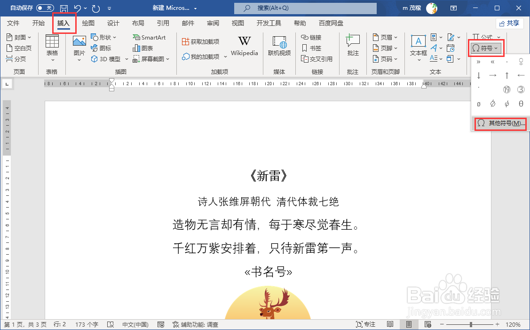The width and height of the screenshot is (530, 330).
Task: Toggle the 自动保存 AutoSave switch
Action: [x=45, y=8]
